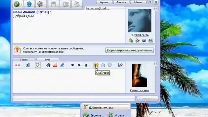Open the Архив message history
Screen dimensions: 208x117
104,2
